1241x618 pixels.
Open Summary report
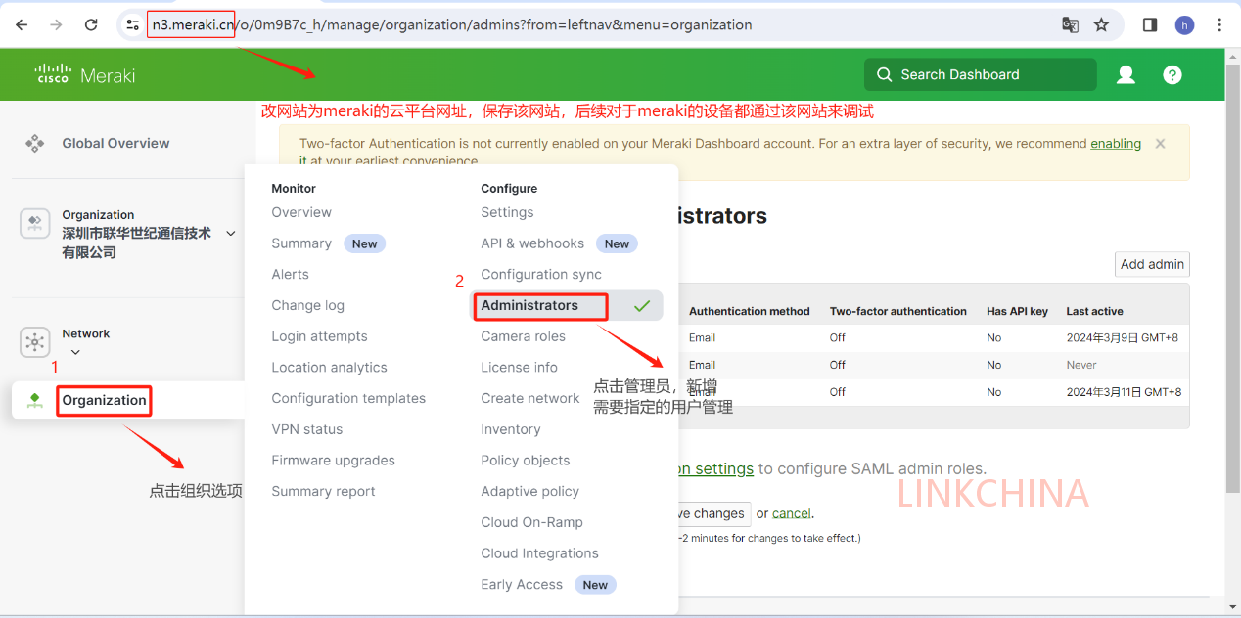pyautogui.click(x=323, y=492)
